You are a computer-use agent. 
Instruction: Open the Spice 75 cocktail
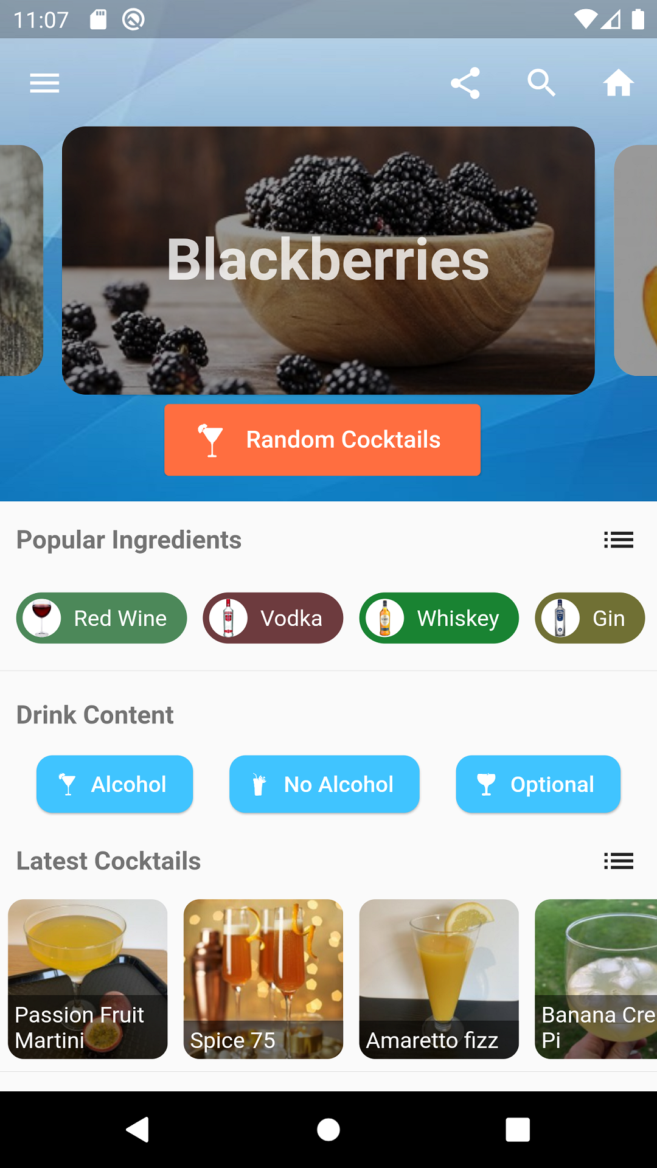point(263,979)
